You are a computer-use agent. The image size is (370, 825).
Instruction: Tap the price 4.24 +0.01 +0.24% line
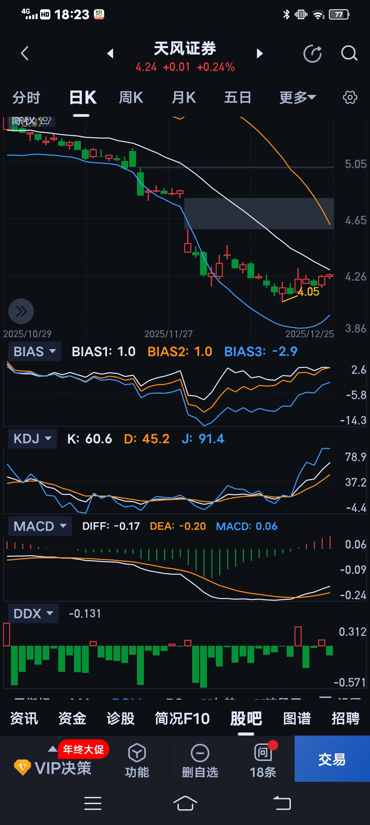(x=185, y=67)
